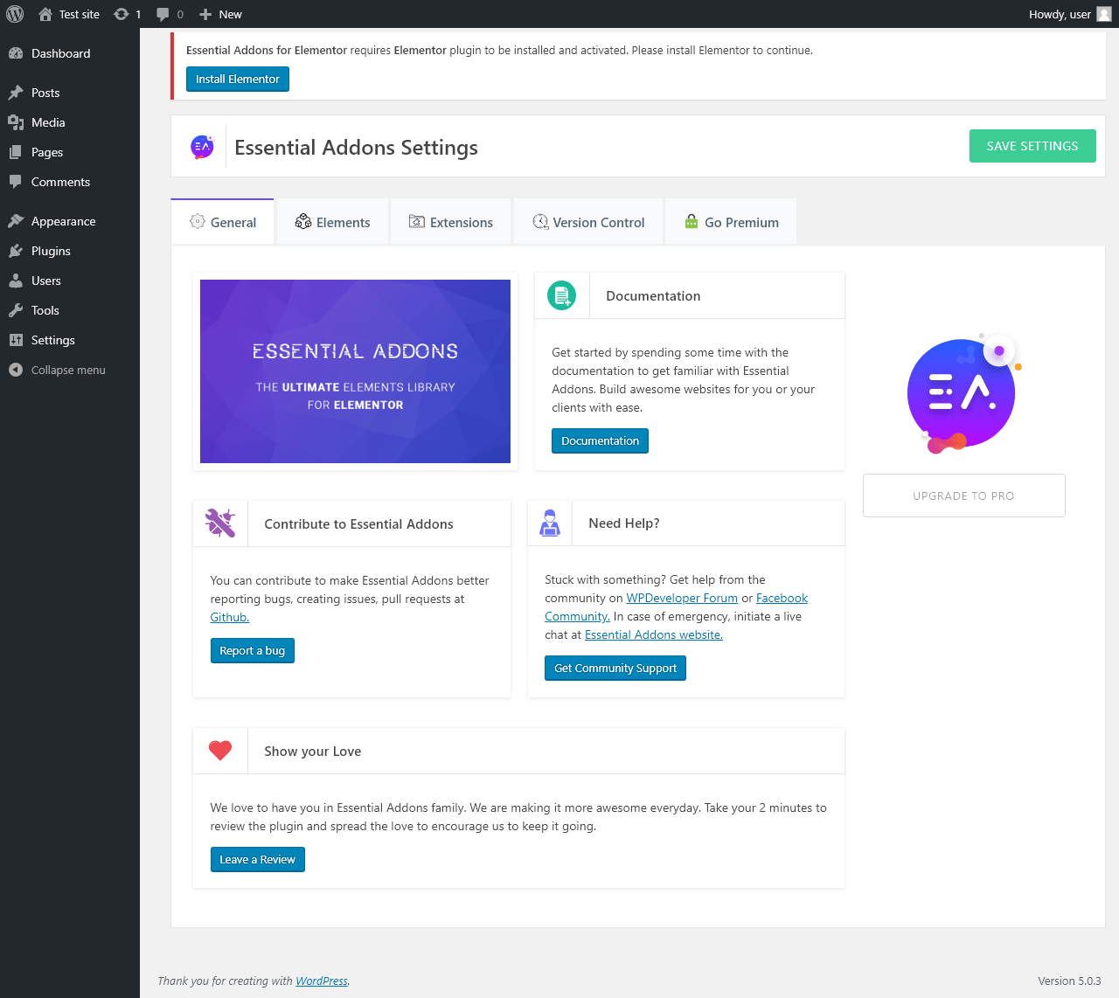
Task: Click the Settings sliders icon
Action: point(16,340)
